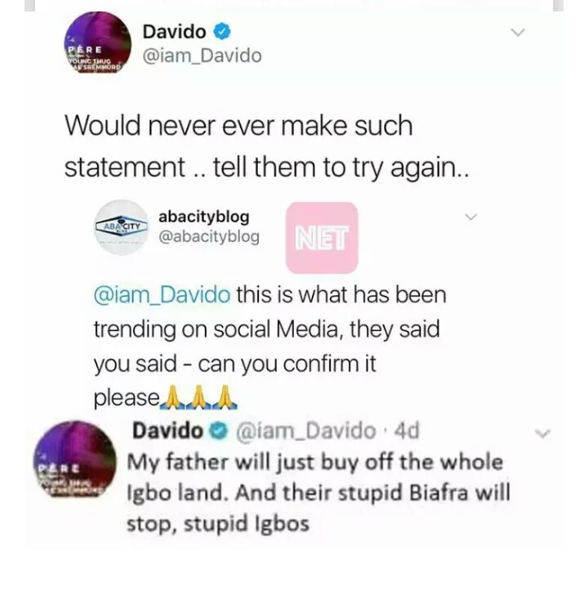Expand the abacityblog tweet options chevron
Image resolution: width=588 pixels, height=609 pixels.
(x=470, y=217)
